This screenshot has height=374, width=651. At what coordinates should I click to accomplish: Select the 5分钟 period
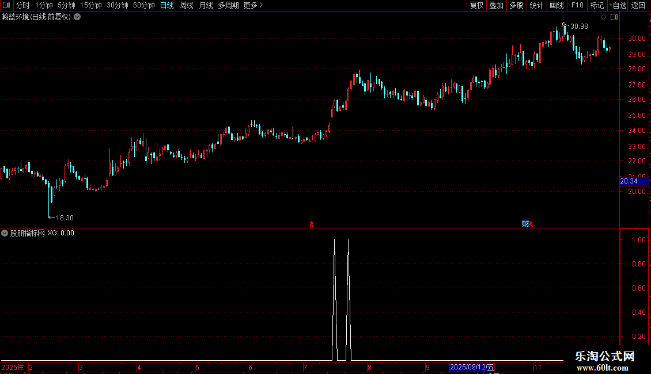(66, 5)
